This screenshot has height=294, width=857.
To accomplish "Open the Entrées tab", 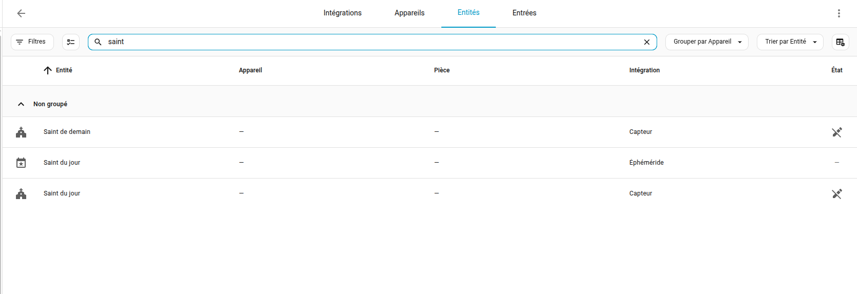I will click(x=524, y=13).
